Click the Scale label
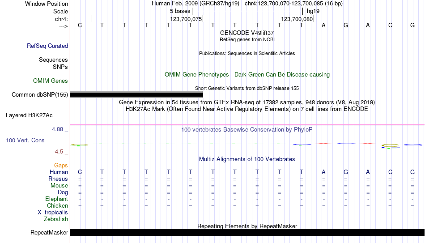This screenshot has width=425, height=243. pyautogui.click(x=60, y=11)
